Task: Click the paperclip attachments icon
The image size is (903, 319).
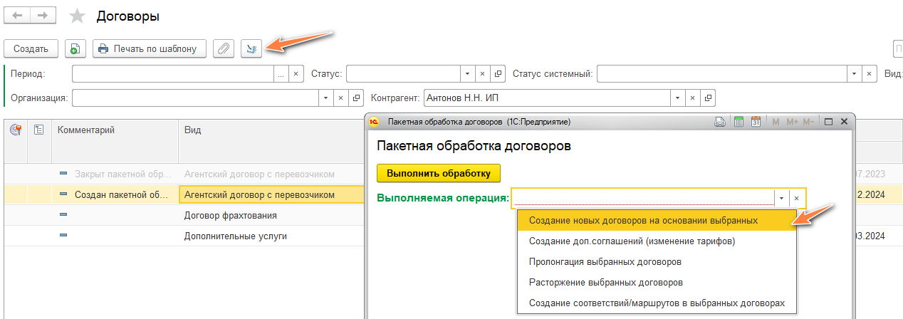Action: [224, 48]
